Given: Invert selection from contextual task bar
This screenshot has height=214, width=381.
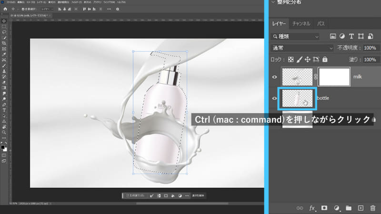Looking at the screenshot, I should pos(159,195).
